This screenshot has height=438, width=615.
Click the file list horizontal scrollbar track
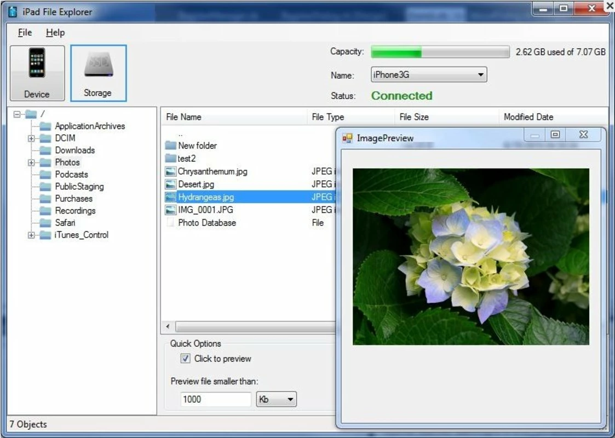pyautogui.click(x=255, y=326)
